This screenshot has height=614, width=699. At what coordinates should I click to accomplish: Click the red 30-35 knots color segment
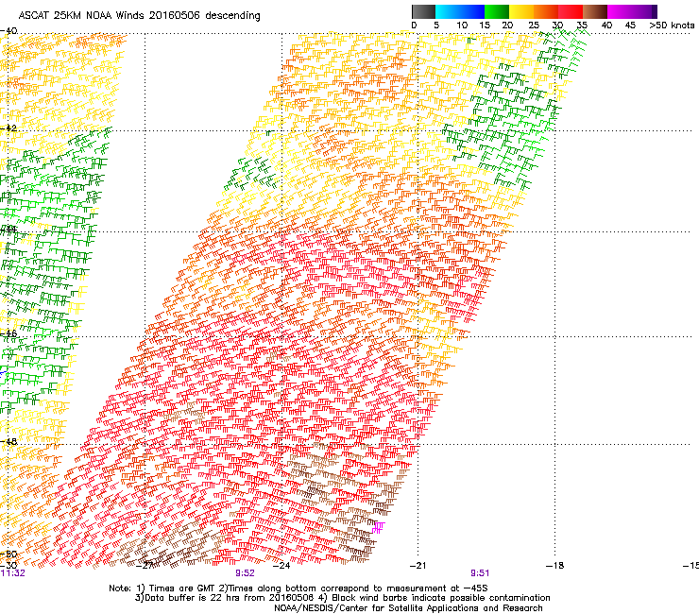click(x=571, y=11)
